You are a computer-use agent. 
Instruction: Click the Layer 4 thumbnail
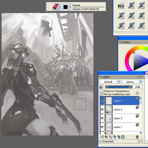coord(109,101)
